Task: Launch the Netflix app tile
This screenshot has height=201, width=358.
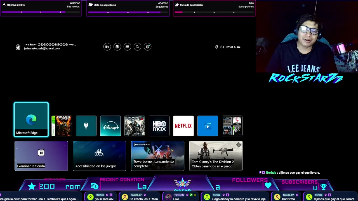Action: 183,126
